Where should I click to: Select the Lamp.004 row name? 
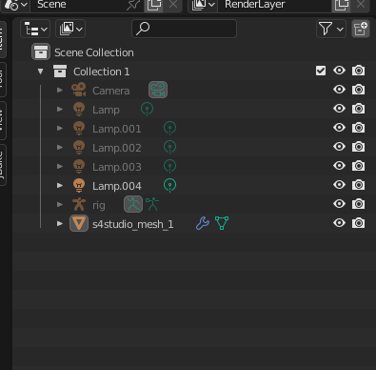coord(117,186)
